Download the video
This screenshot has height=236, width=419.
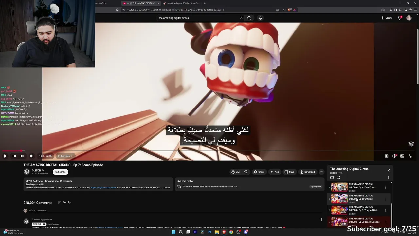tap(307, 172)
